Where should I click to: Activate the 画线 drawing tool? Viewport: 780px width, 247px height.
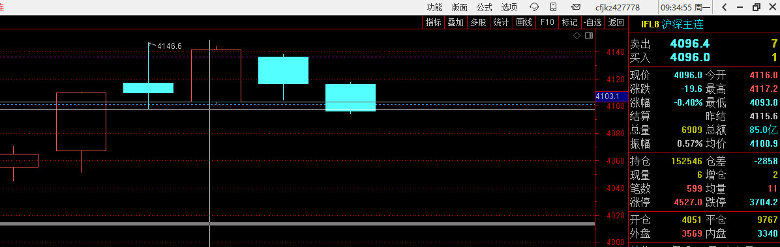524,22
